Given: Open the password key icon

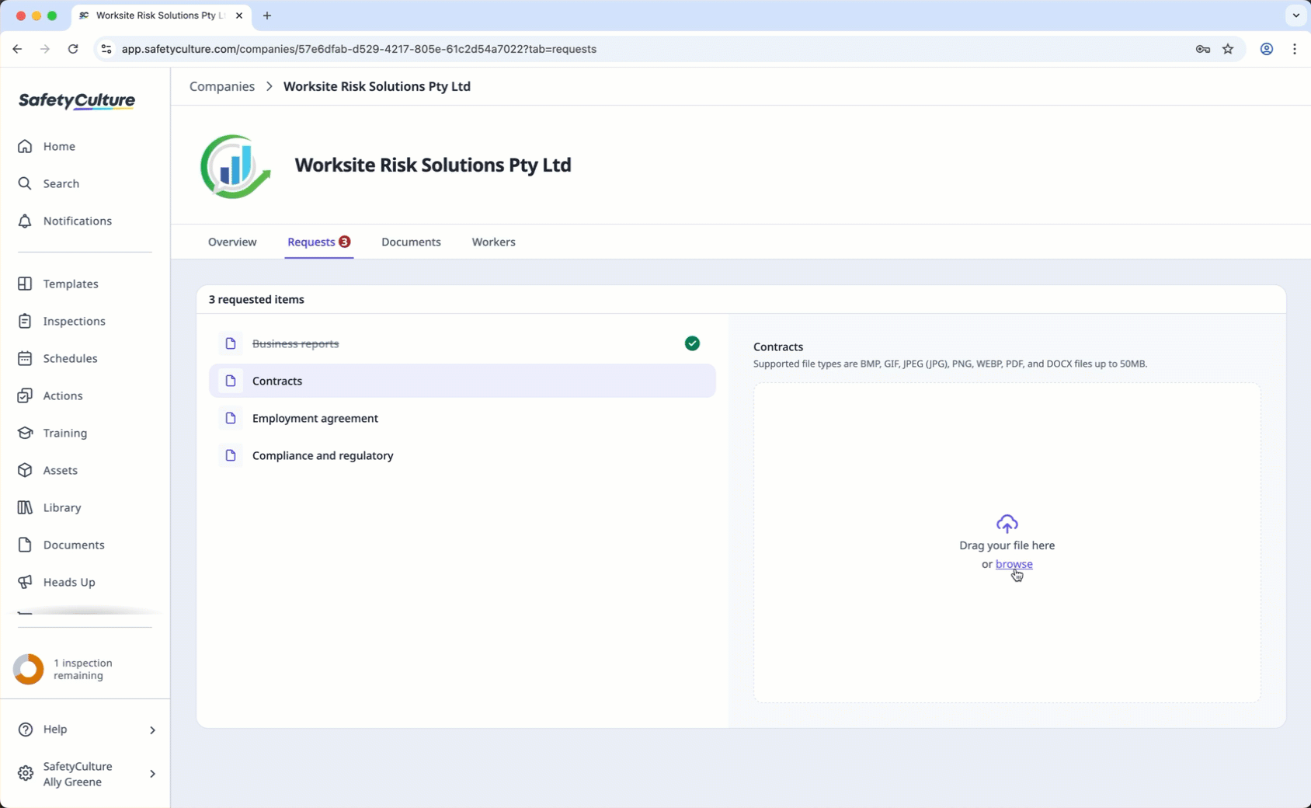Looking at the screenshot, I should (1203, 49).
